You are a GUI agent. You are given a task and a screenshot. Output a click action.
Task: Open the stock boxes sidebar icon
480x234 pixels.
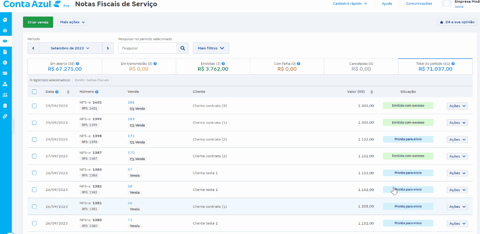click(x=5, y=84)
